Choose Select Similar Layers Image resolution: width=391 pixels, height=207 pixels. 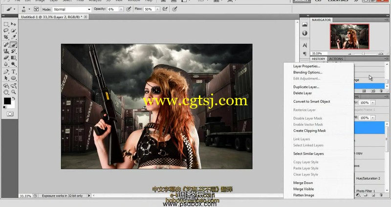pyautogui.click(x=308, y=154)
